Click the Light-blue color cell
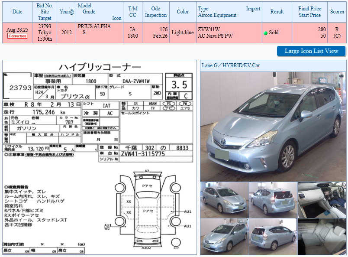Screen dimensions: 348x257 pyautogui.click(x=183, y=33)
